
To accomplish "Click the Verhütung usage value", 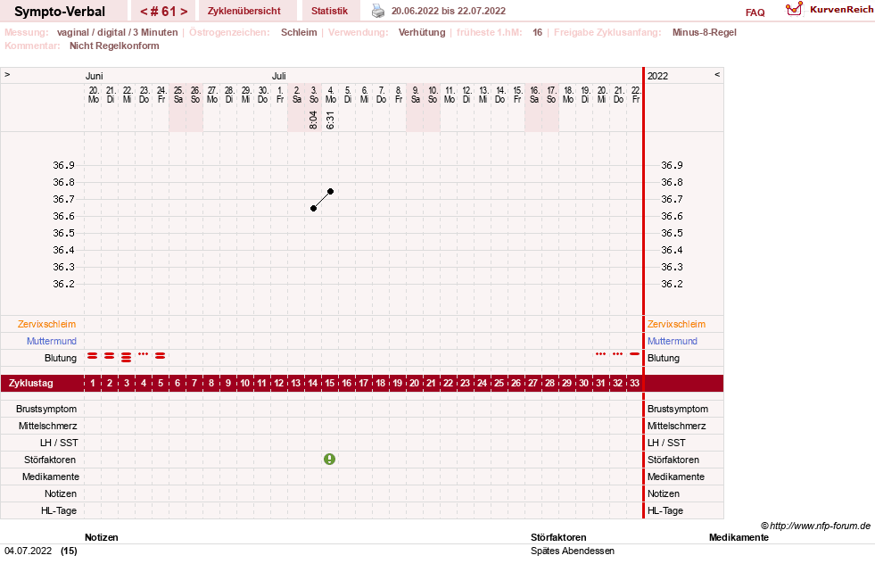I will (422, 32).
